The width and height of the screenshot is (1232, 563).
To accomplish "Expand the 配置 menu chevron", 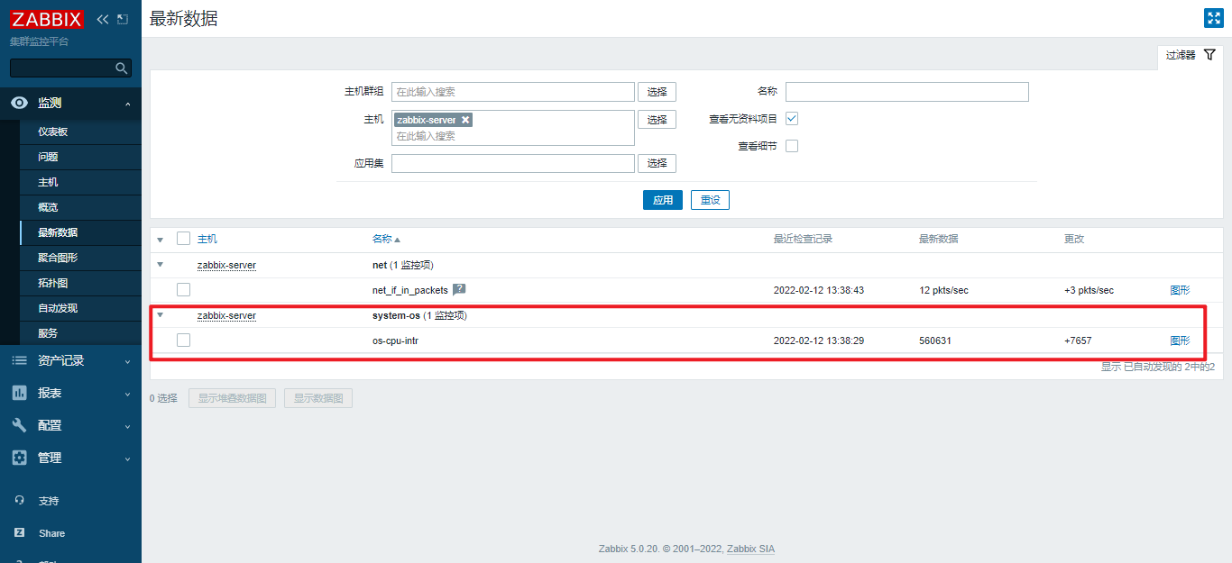I will coord(127,426).
